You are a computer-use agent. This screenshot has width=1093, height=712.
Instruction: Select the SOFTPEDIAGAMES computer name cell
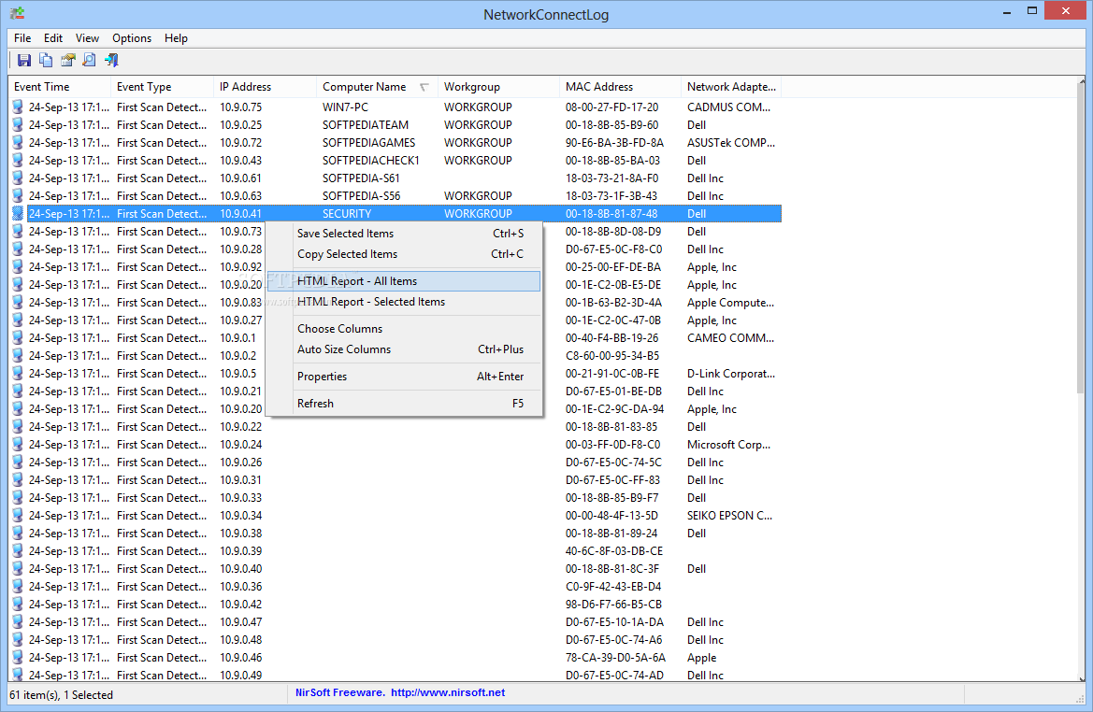click(x=368, y=143)
